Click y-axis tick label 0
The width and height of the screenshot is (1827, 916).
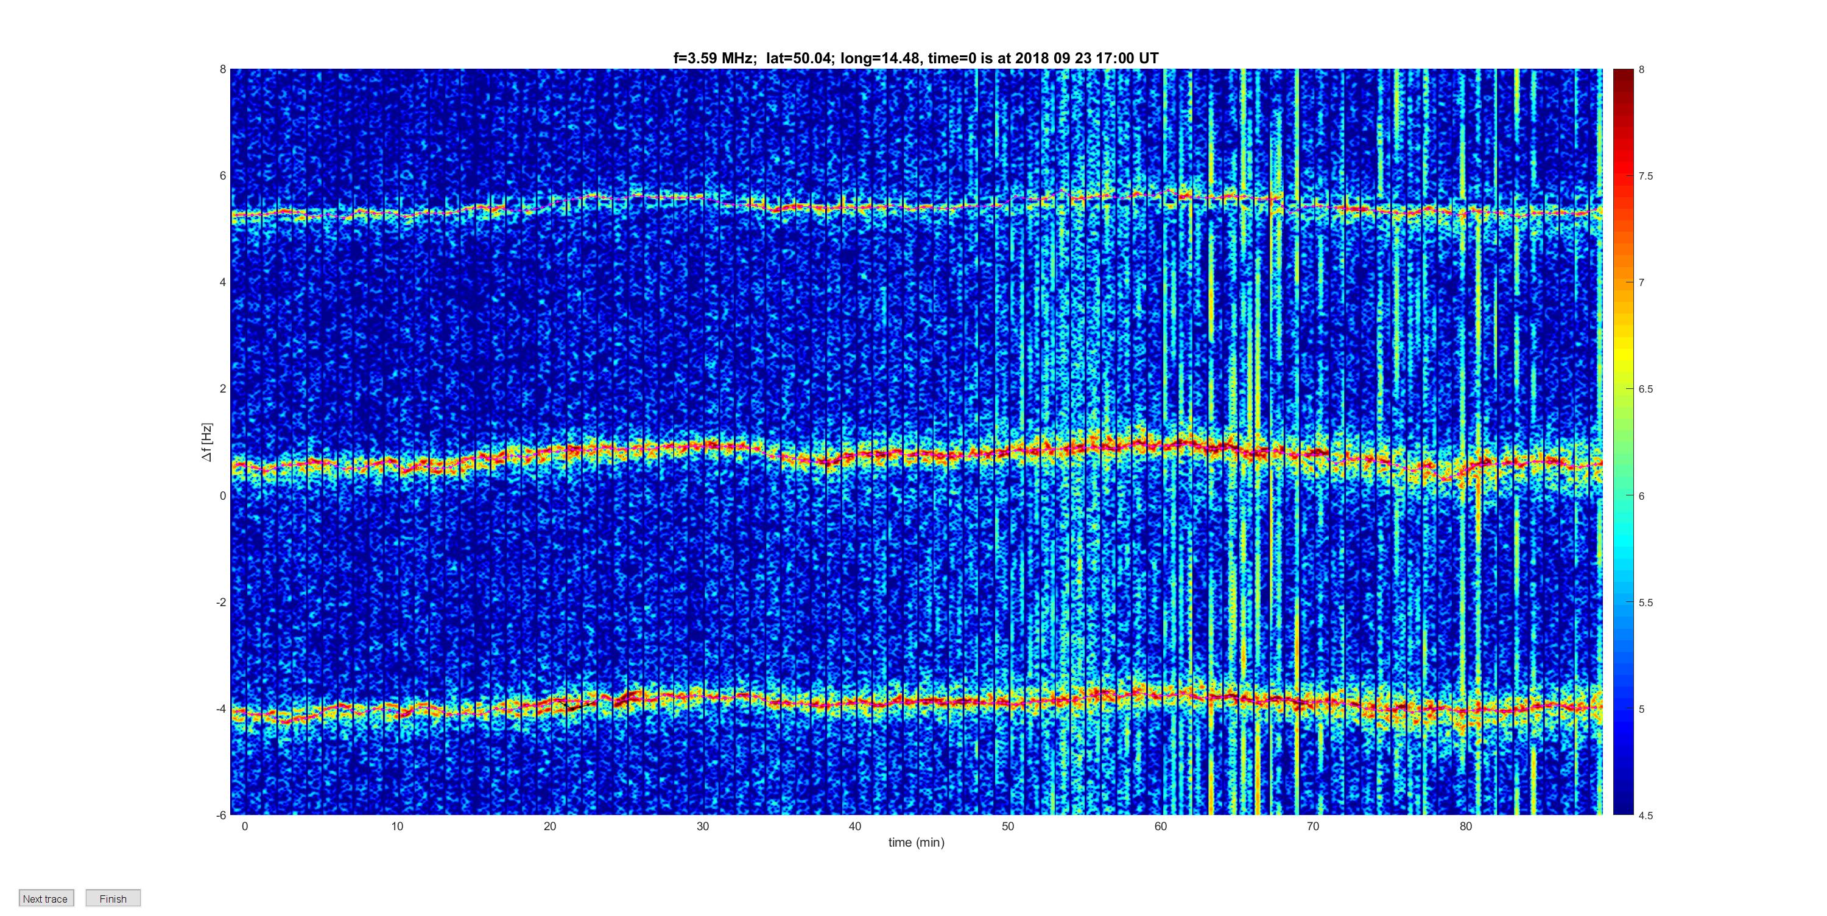[x=223, y=495]
